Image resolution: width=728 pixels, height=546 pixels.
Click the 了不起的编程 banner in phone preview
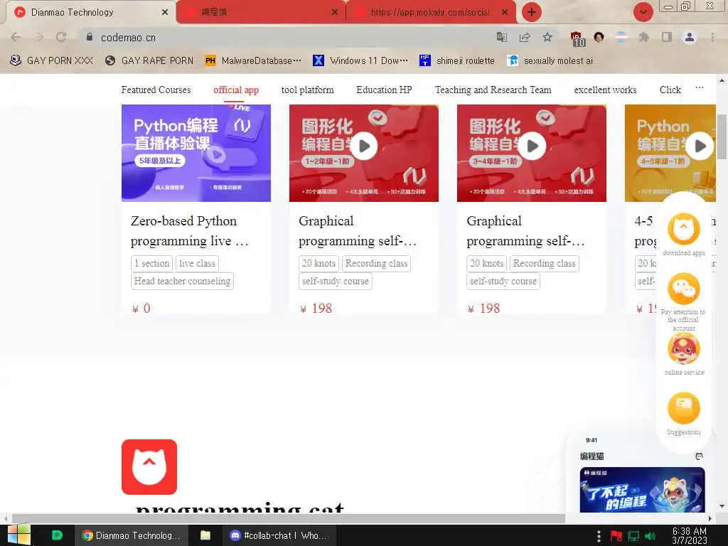[x=642, y=489]
